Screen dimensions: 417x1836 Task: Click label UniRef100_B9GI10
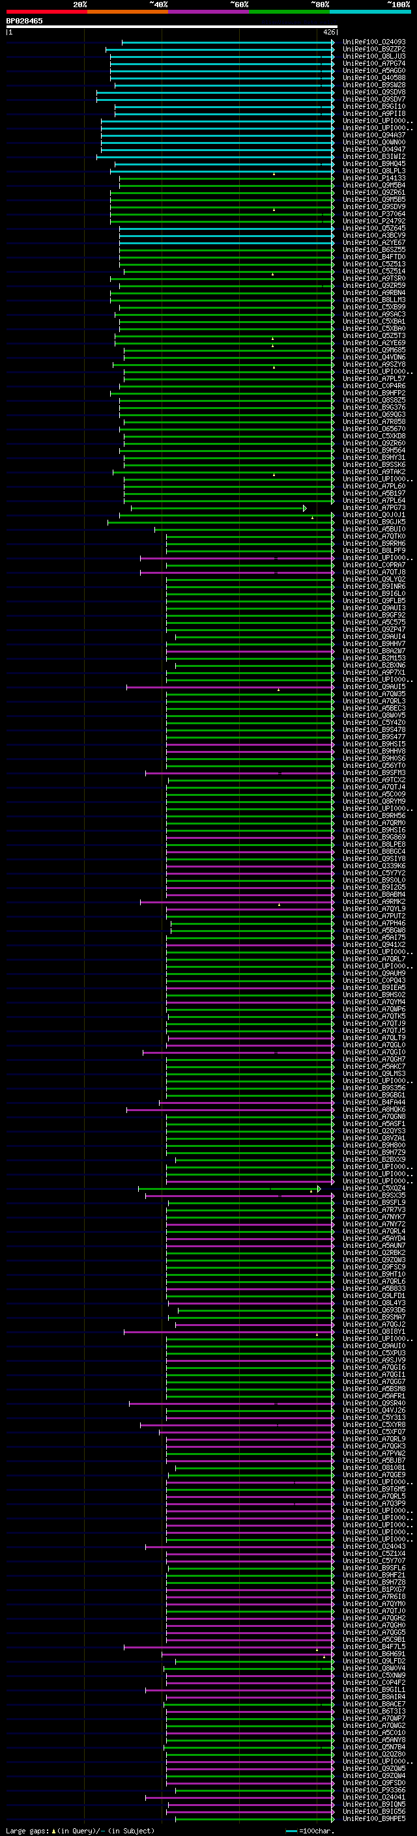click(374, 106)
